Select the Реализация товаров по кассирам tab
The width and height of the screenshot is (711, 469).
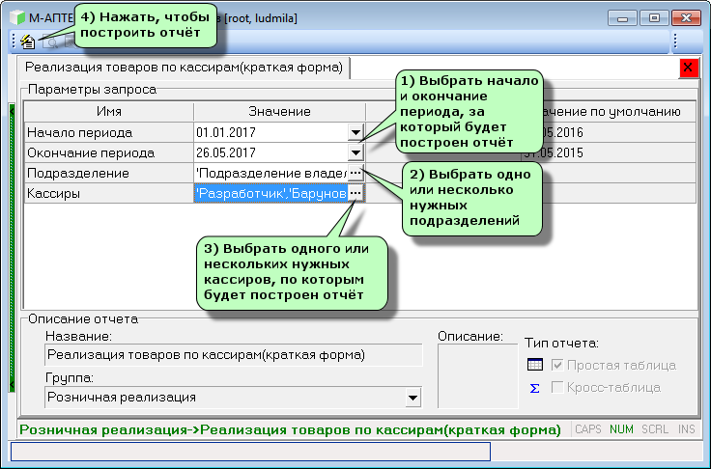tap(184, 68)
